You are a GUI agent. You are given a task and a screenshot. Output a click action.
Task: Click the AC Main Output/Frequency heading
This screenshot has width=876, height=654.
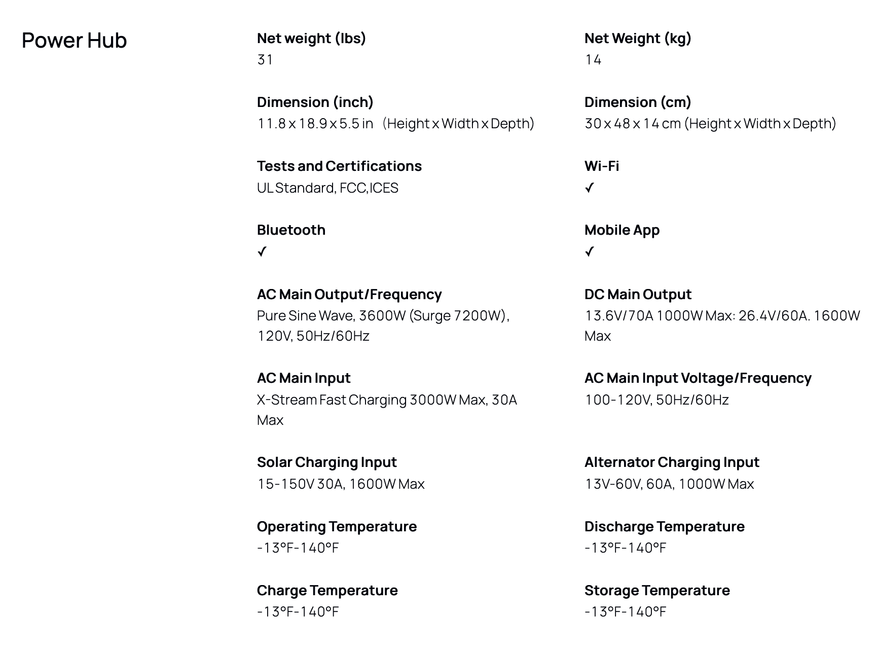point(349,295)
